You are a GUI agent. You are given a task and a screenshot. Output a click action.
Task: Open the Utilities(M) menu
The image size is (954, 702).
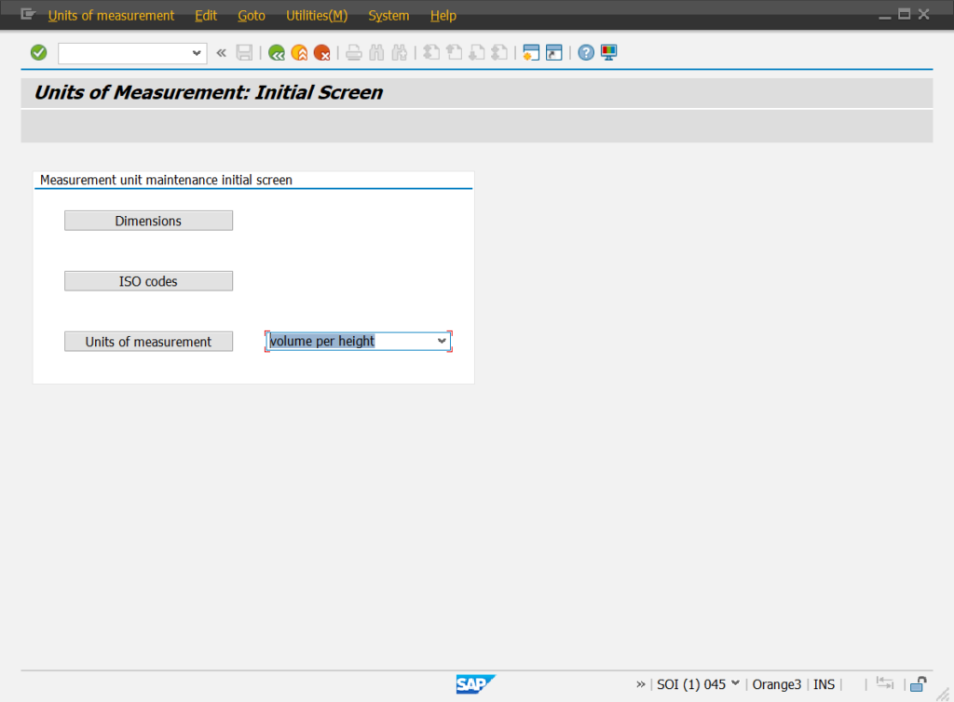tap(317, 15)
